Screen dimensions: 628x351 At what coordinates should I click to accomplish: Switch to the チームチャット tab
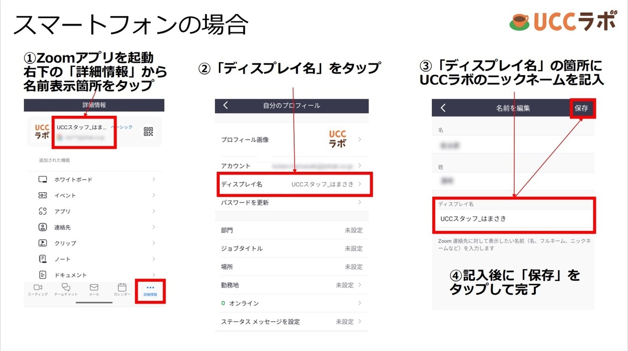click(x=66, y=290)
